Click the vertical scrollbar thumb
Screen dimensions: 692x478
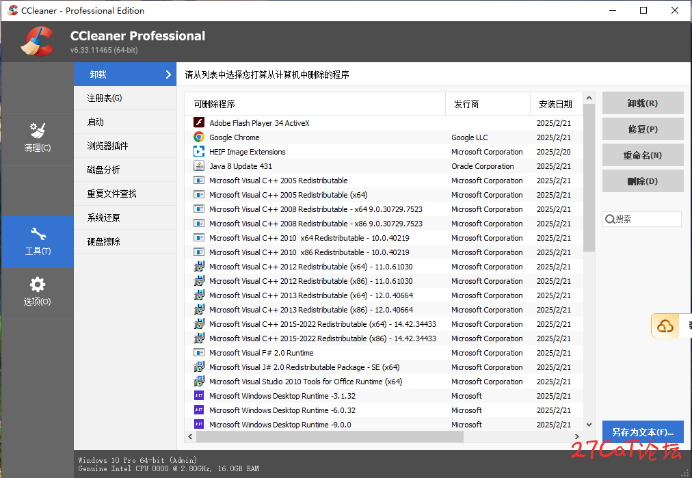[x=589, y=178]
